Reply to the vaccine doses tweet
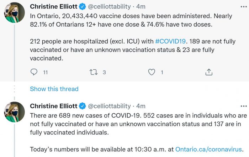This screenshot has width=249, height=157. tap(34, 72)
